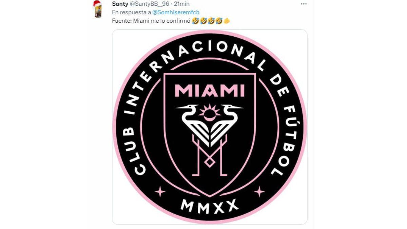
Task: Open the Santy display name profile link
Action: (x=120, y=4)
